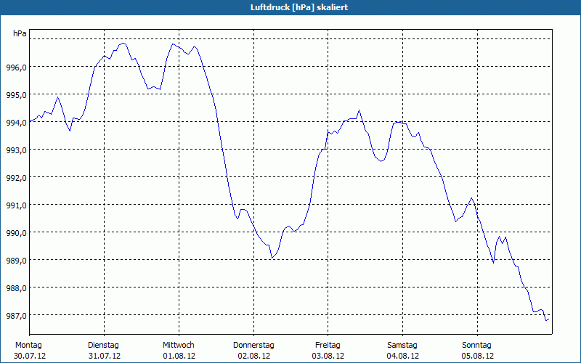Click the date '31.07.12'
Image resolution: width=581 pixels, height=363 pixels.
[x=105, y=356]
